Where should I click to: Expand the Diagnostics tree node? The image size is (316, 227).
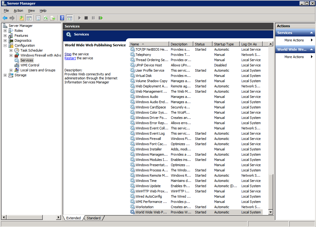[x=5, y=40]
